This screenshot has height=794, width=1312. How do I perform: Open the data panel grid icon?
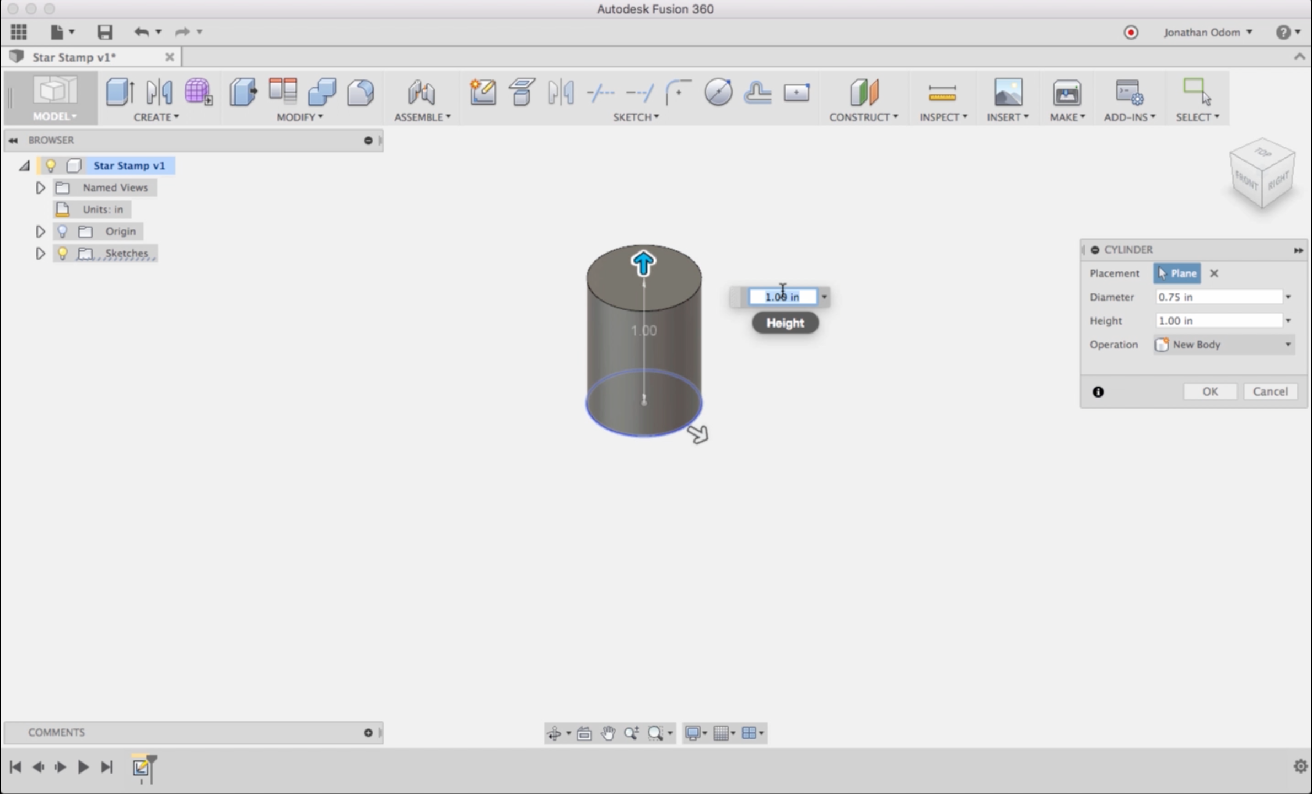click(x=19, y=32)
